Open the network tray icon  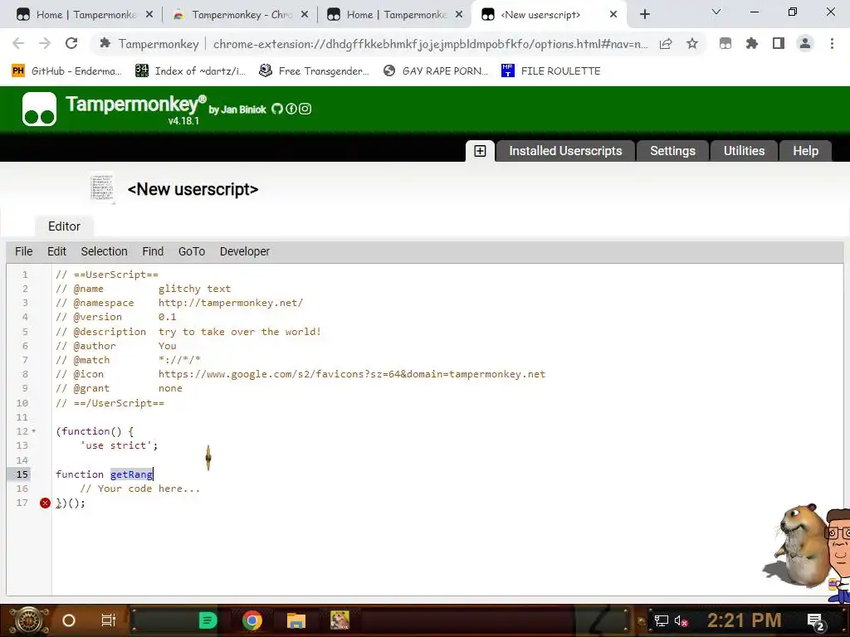coord(662,621)
